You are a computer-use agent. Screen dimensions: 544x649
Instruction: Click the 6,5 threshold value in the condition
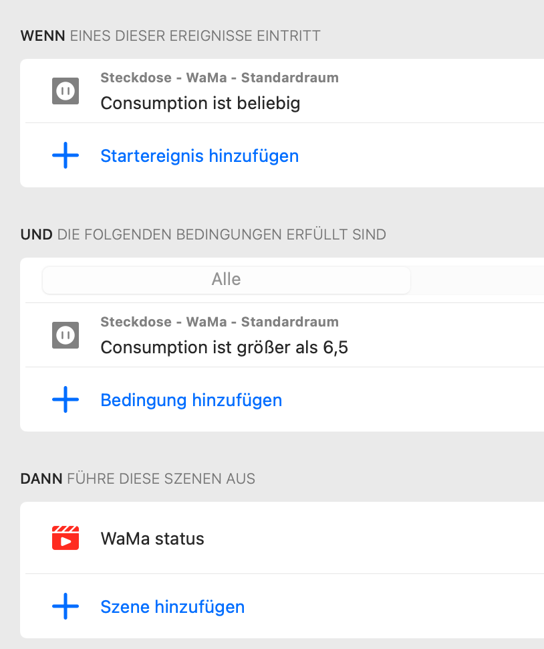[x=336, y=348]
